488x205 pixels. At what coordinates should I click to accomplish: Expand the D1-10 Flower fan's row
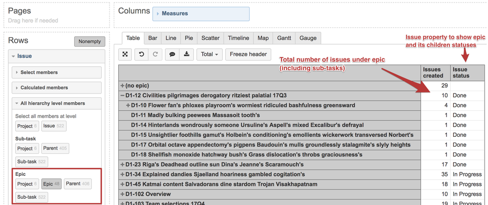pyautogui.click(x=128, y=106)
